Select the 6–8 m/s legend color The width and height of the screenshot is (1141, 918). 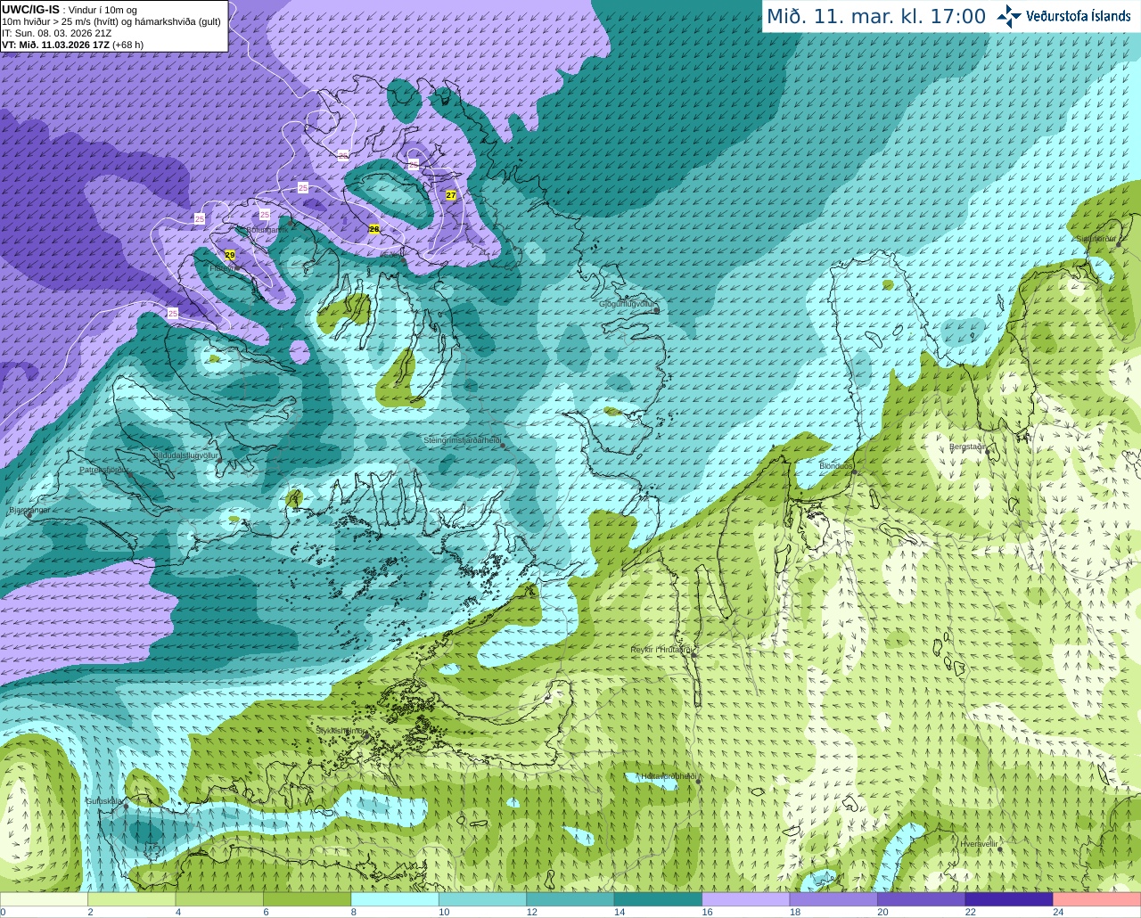point(308,899)
